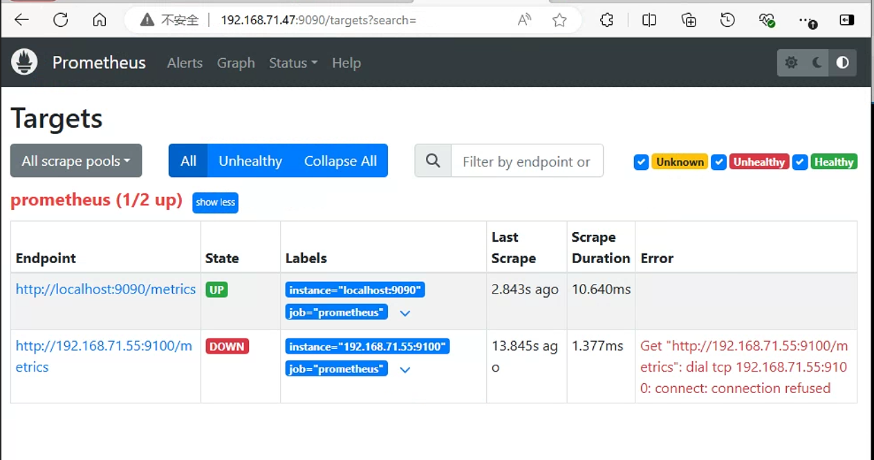Show only Unhealthy targets filter button

(x=250, y=161)
